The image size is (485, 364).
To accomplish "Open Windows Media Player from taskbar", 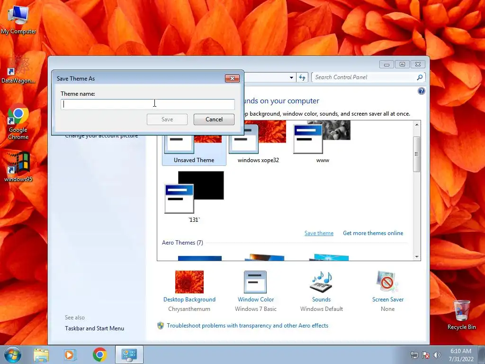I will pyautogui.click(x=70, y=355).
